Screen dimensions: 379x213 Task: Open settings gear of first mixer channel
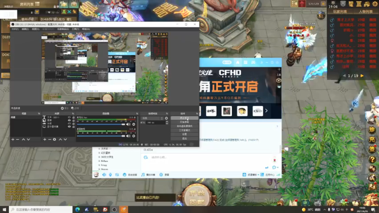134,124
